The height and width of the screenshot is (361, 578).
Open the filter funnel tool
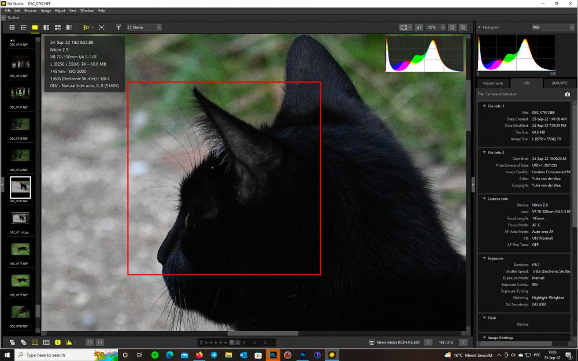[118, 27]
